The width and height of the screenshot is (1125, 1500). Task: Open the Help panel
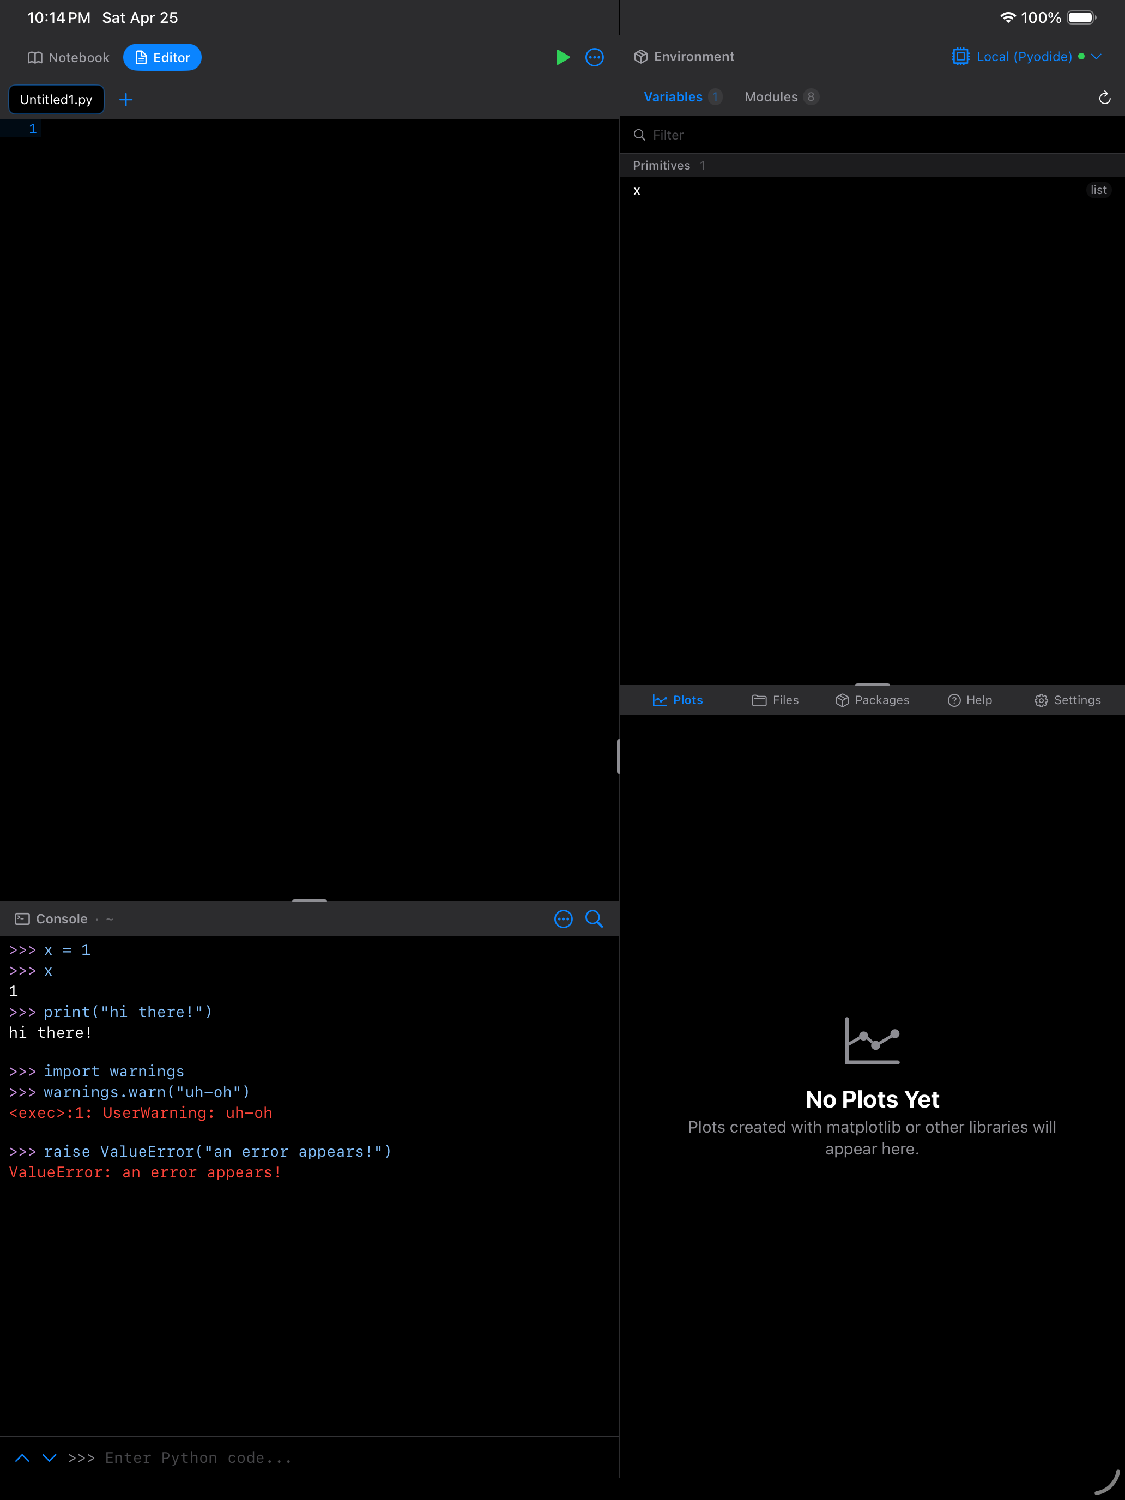point(970,700)
